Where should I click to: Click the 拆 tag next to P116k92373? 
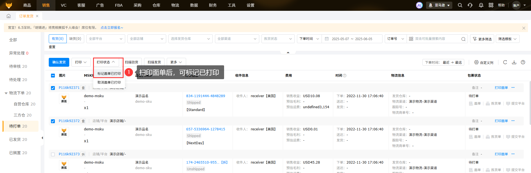click(83, 154)
